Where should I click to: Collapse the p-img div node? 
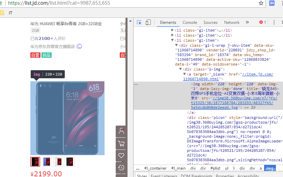click(180, 69)
